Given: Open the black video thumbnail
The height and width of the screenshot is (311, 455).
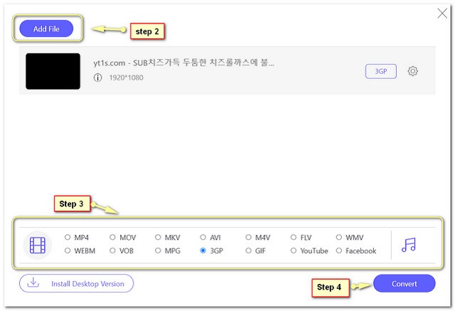Looking at the screenshot, I should 53,71.
